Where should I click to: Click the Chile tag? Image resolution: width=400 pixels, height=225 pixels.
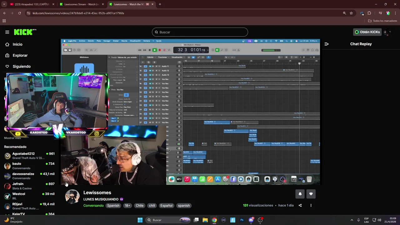[x=140, y=206]
